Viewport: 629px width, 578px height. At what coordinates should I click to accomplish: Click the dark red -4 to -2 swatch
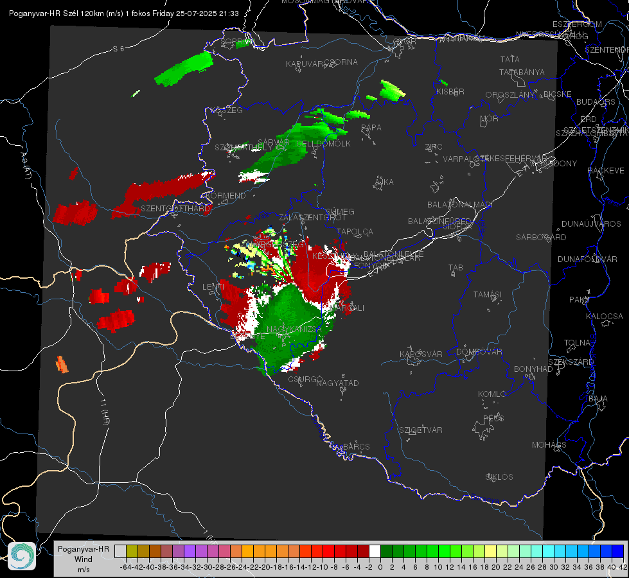click(364, 551)
